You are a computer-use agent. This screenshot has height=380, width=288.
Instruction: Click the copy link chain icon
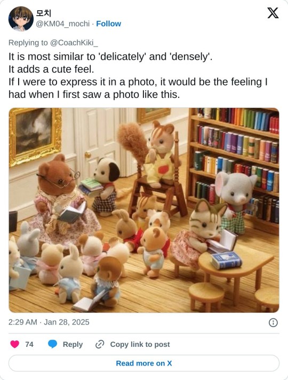click(x=100, y=344)
